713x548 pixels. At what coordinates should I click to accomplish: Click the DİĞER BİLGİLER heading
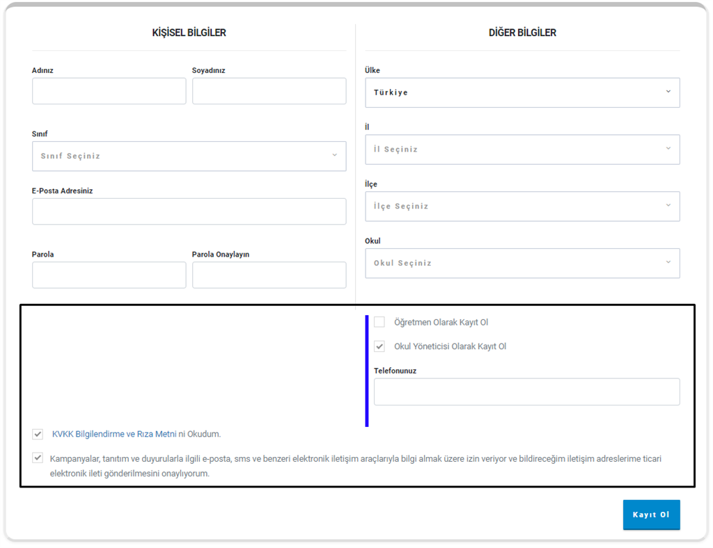[x=522, y=33]
